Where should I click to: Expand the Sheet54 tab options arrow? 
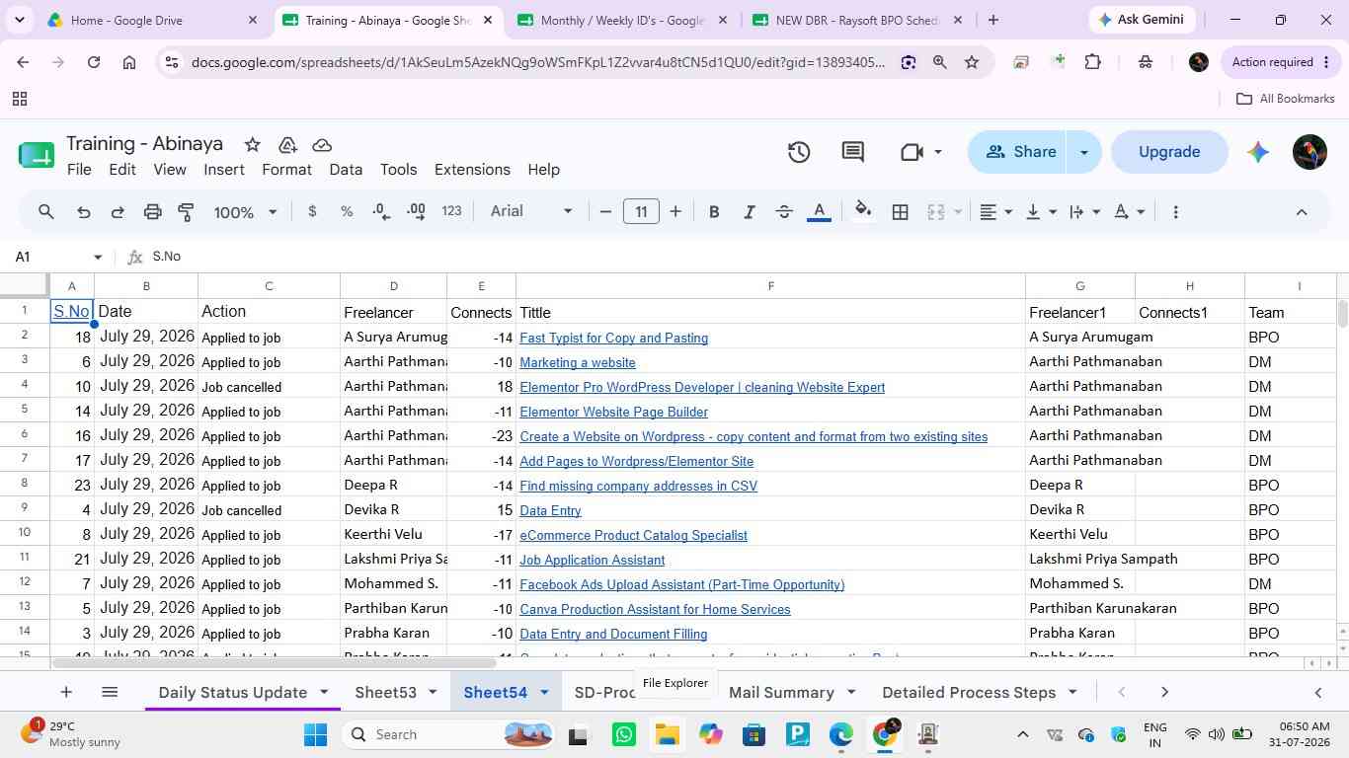tap(544, 692)
